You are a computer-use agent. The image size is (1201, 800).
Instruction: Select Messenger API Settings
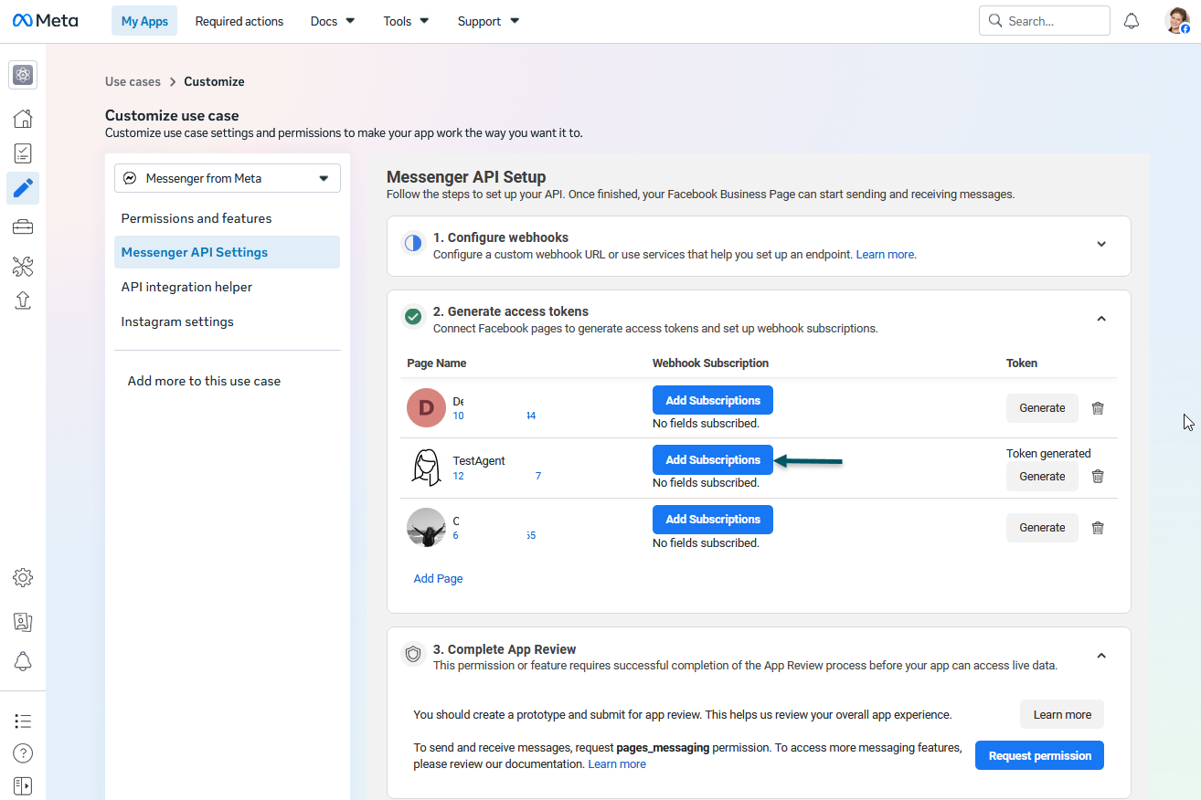(227, 252)
